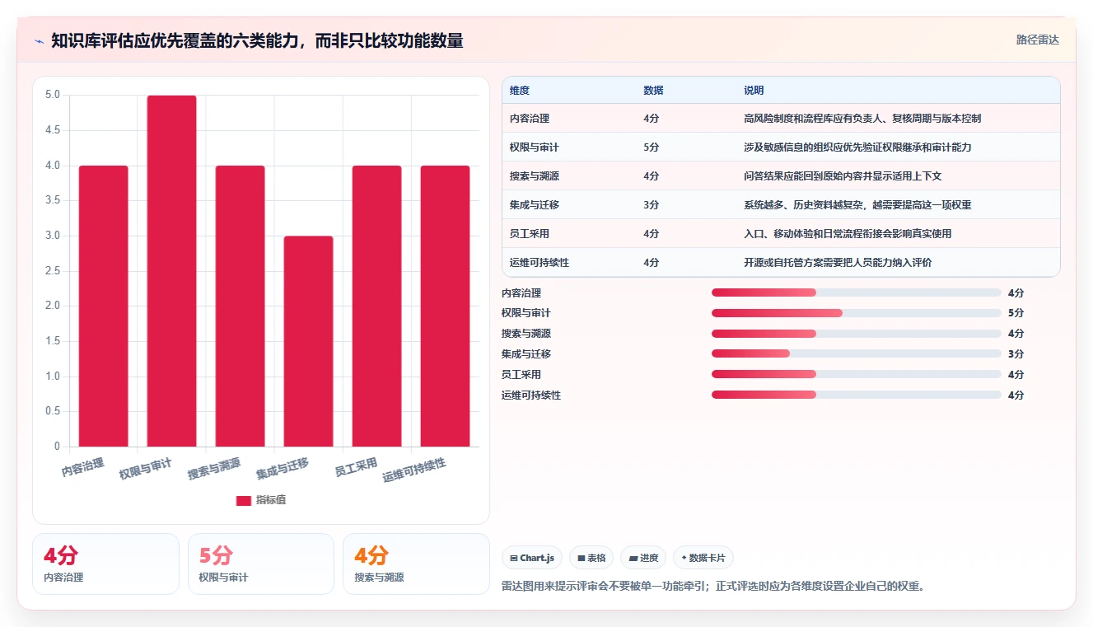
Task: Click the 集成与迁移 x-axis label
Action: click(283, 470)
